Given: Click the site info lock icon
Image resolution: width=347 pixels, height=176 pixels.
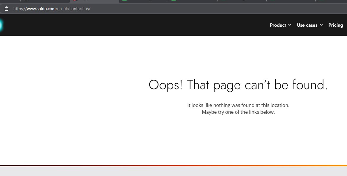Looking at the screenshot, I should (7, 9).
